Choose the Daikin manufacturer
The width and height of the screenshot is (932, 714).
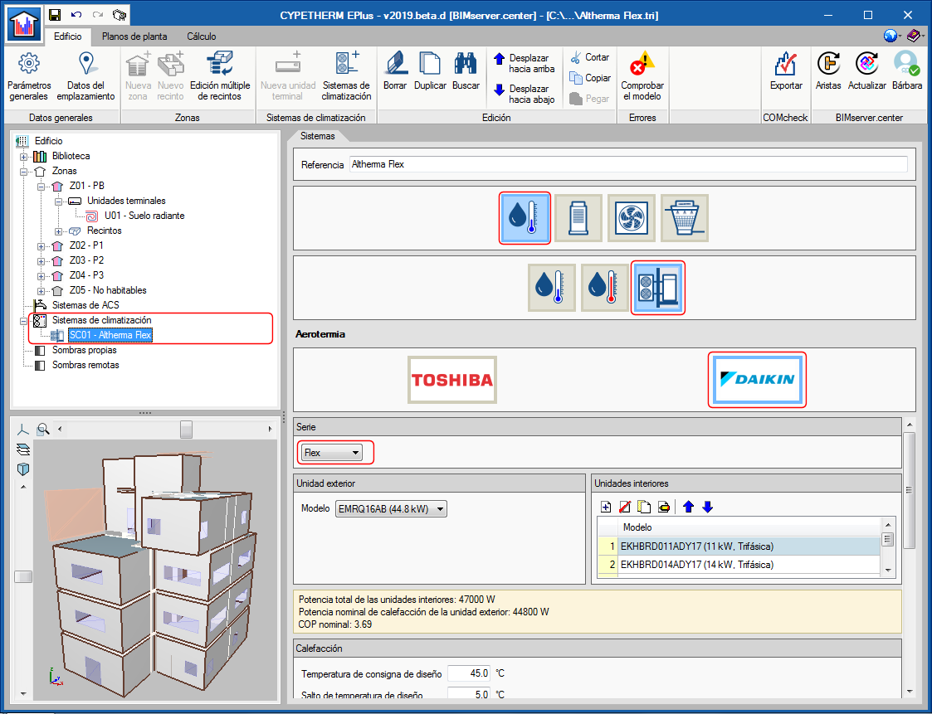click(757, 380)
